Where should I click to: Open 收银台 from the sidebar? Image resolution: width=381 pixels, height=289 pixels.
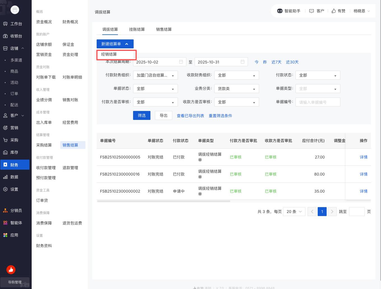(x=5, y=36)
